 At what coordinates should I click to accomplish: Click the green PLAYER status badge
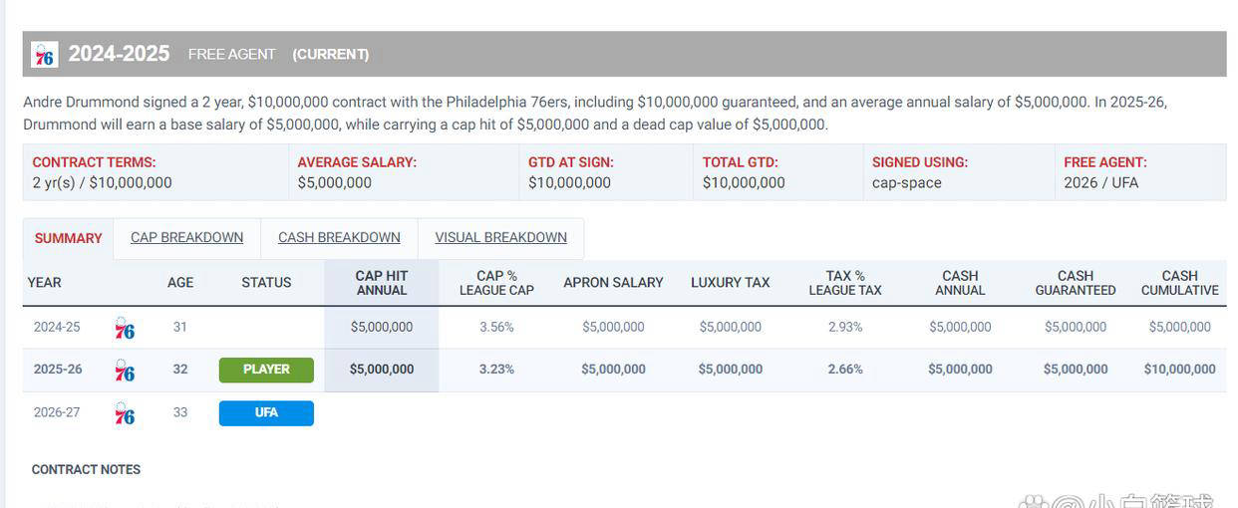(x=266, y=370)
